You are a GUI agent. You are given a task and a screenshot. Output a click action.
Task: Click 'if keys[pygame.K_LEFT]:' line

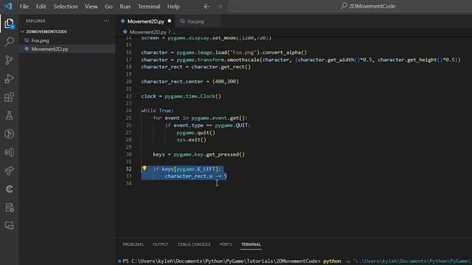tap(187, 169)
